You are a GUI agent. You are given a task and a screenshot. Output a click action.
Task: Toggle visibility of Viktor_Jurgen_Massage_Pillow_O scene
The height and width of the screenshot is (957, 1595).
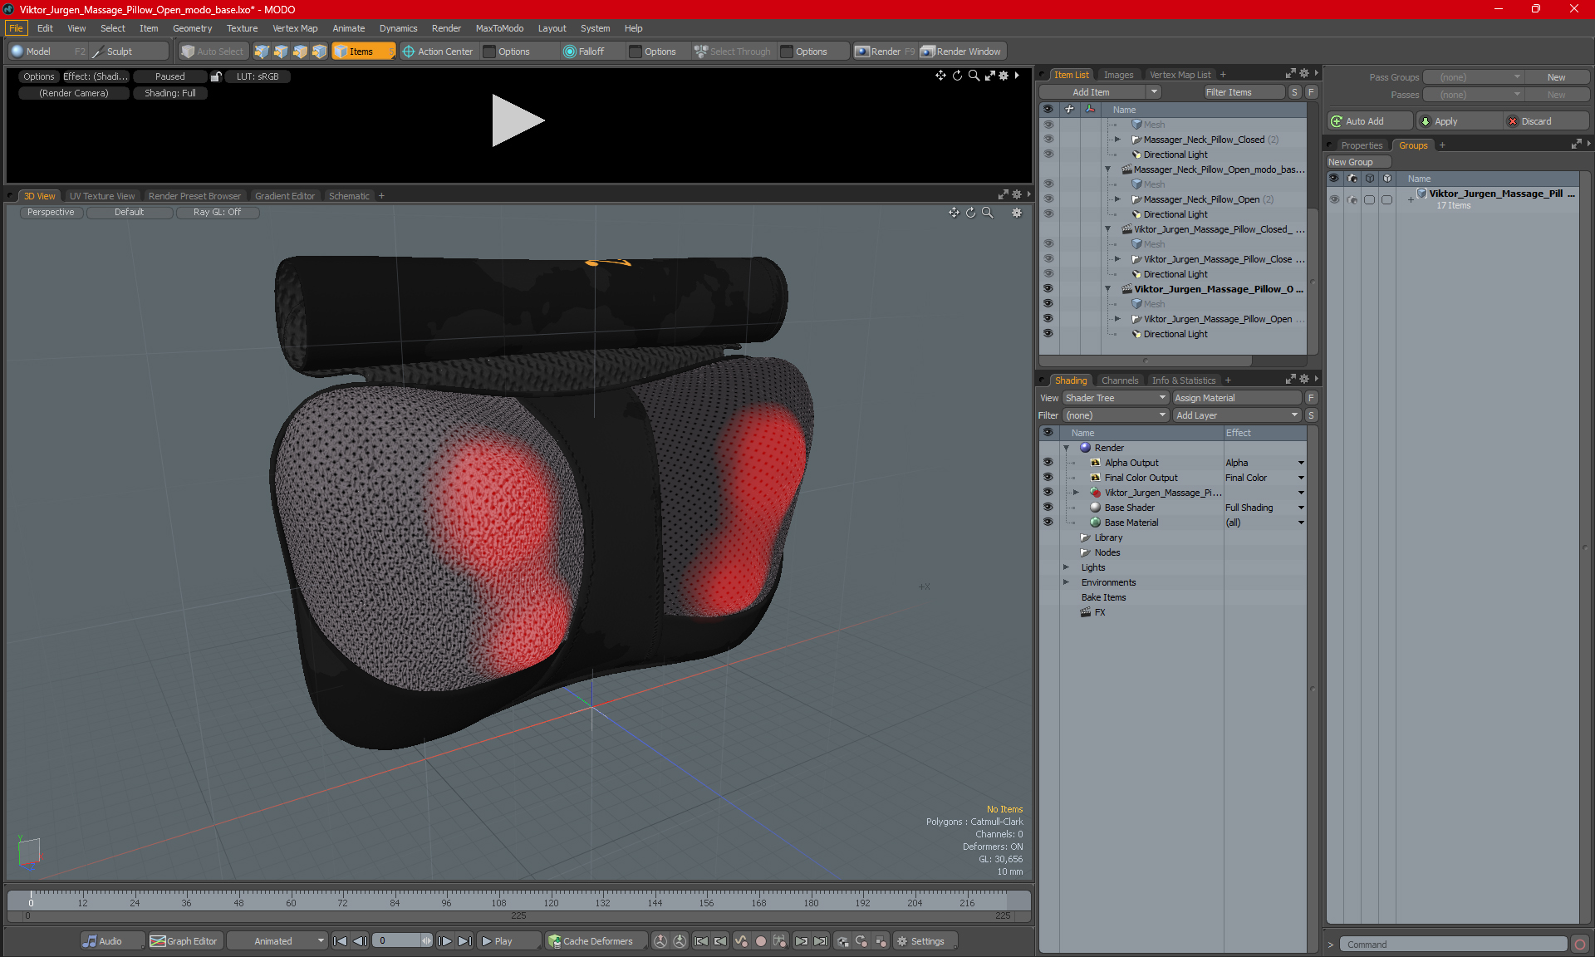[x=1048, y=289]
